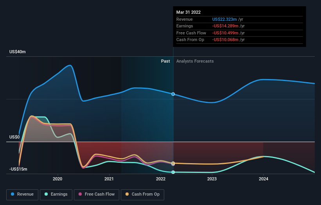Click the Free Cash Flow row label in tooltip

[191, 33]
